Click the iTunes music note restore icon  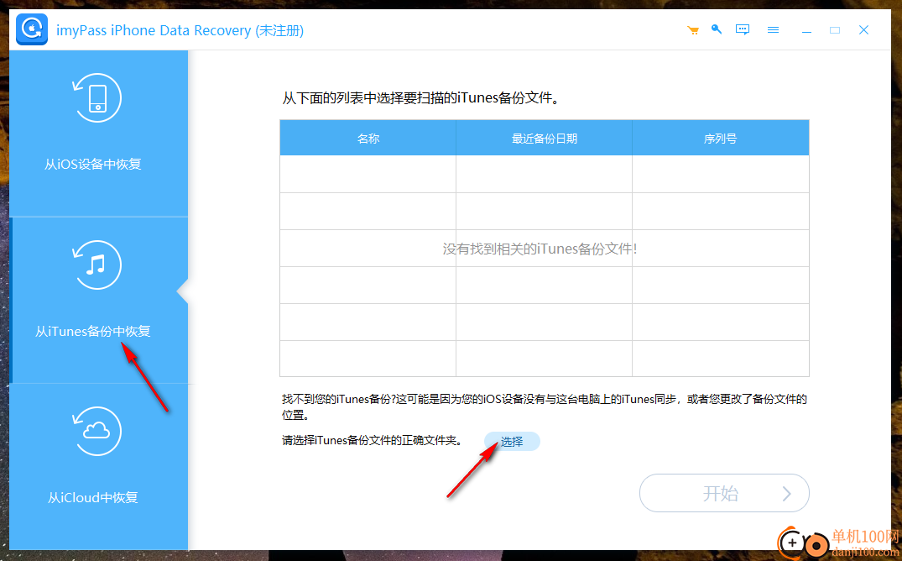tap(96, 265)
